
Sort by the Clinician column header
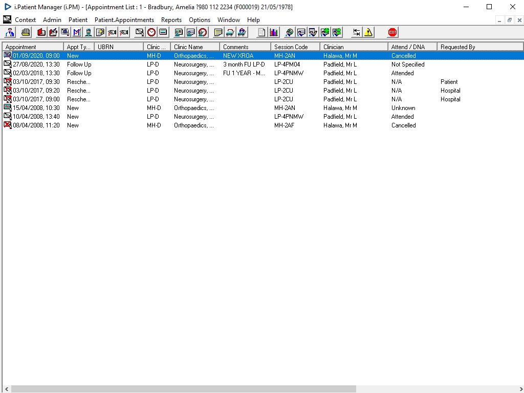click(x=354, y=47)
